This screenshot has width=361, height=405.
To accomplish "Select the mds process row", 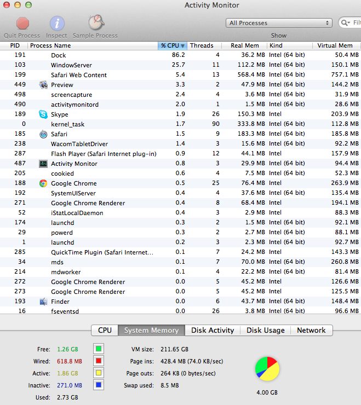I will [x=181, y=262].
